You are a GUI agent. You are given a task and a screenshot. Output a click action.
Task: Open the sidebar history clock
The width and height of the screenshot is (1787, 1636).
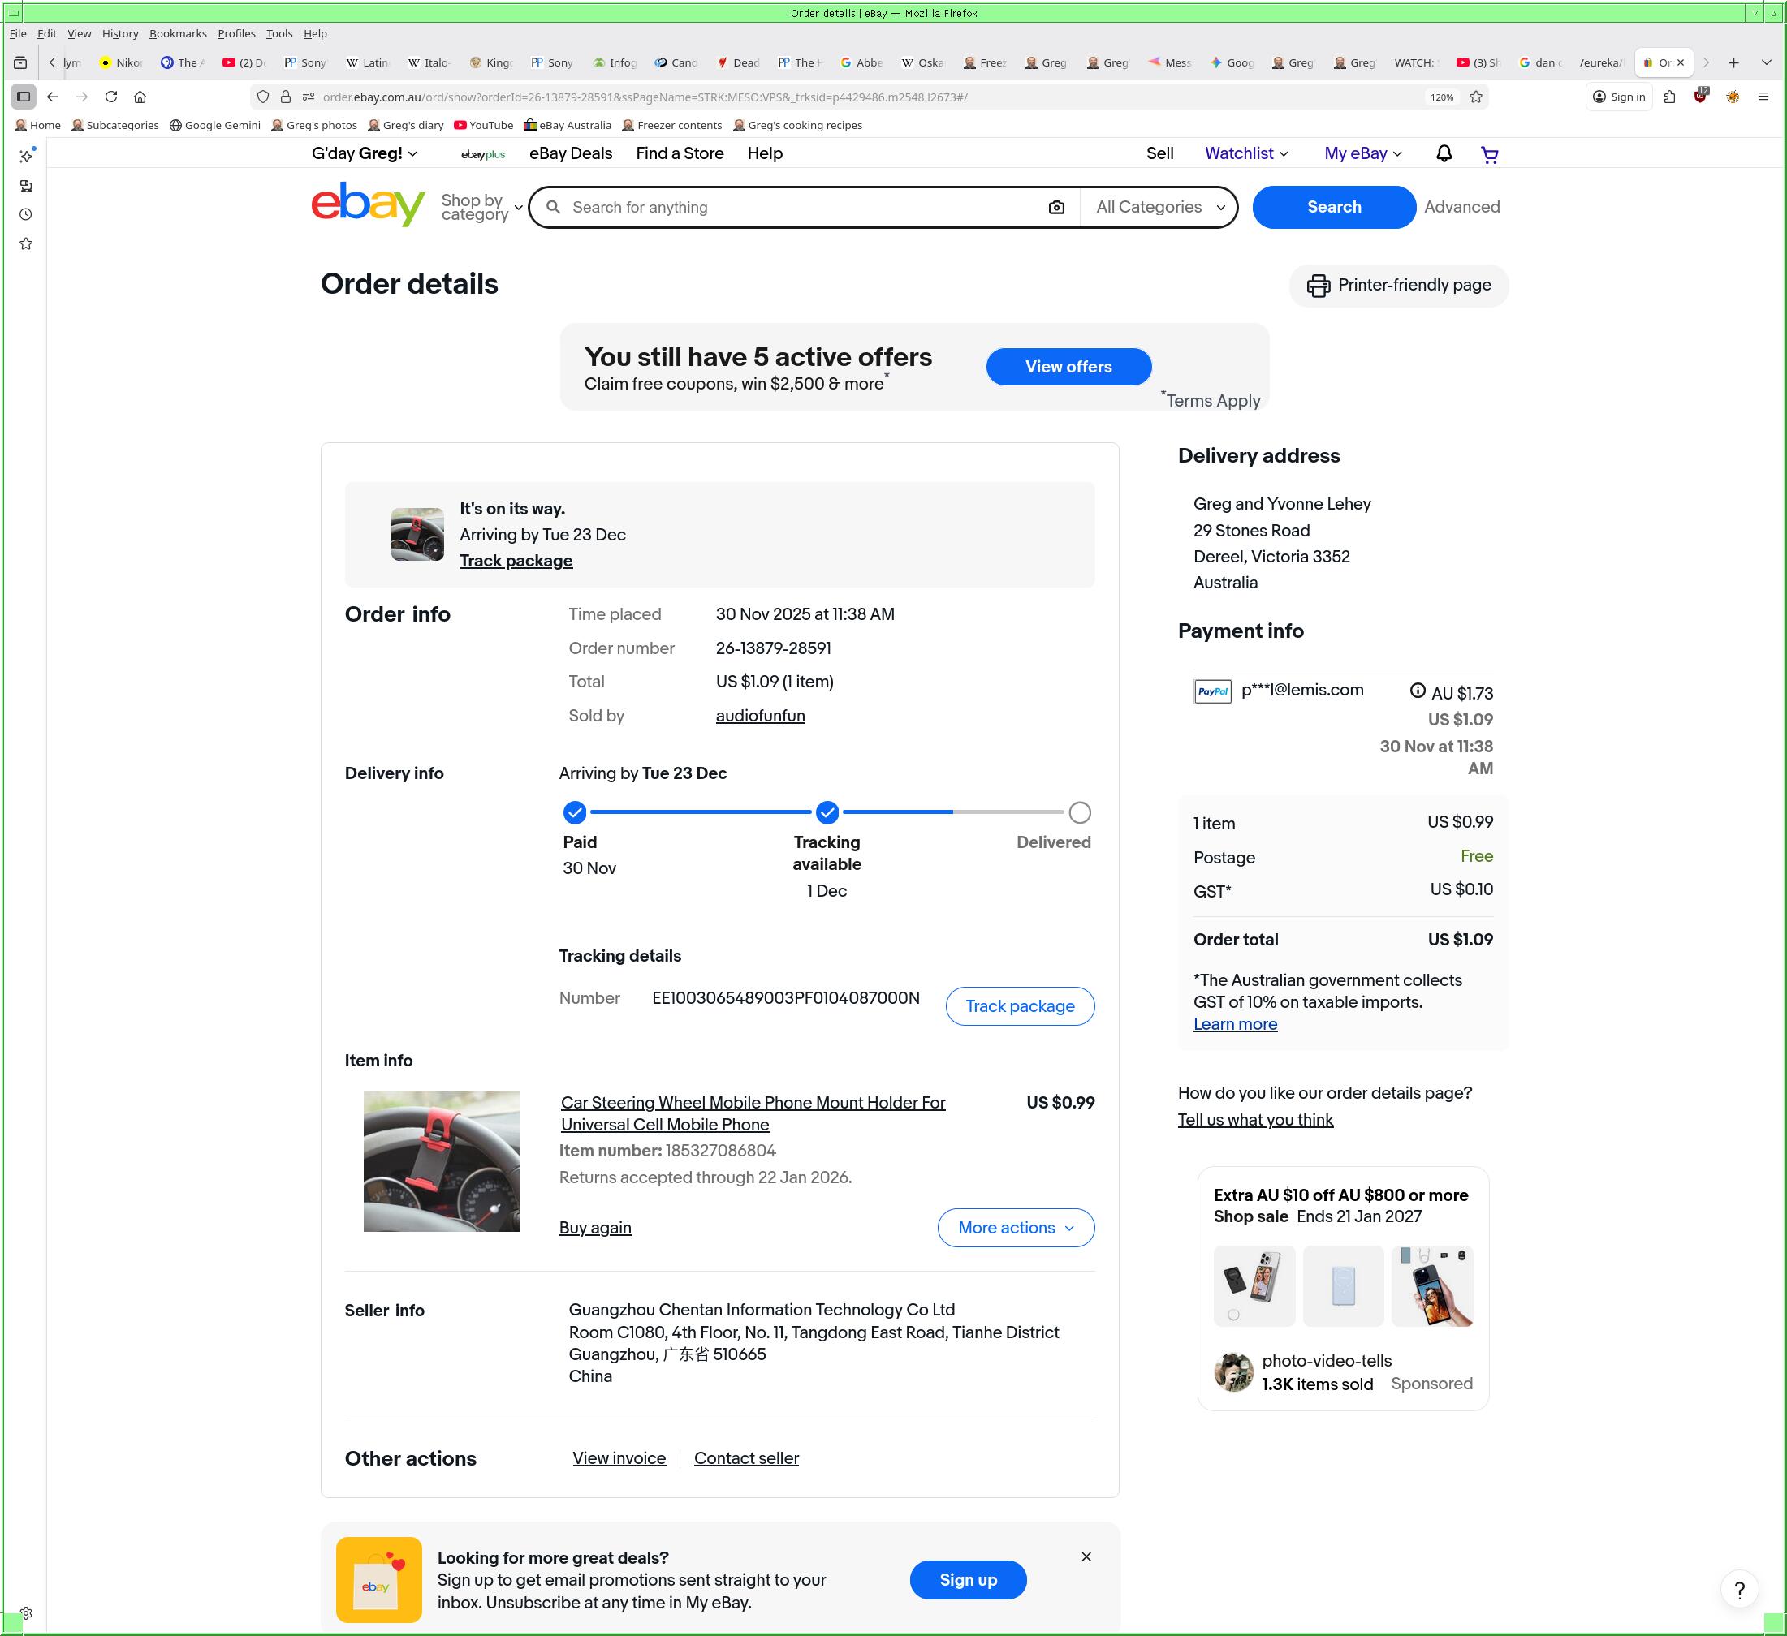click(26, 214)
